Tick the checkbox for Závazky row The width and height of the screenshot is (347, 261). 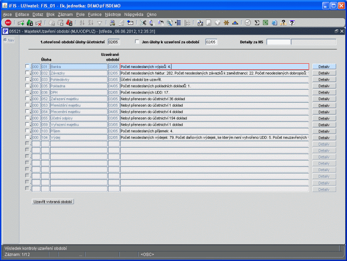tap(27, 73)
